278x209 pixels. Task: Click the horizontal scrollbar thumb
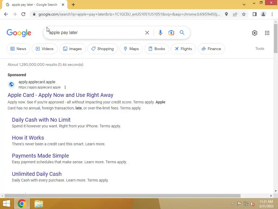122,196
